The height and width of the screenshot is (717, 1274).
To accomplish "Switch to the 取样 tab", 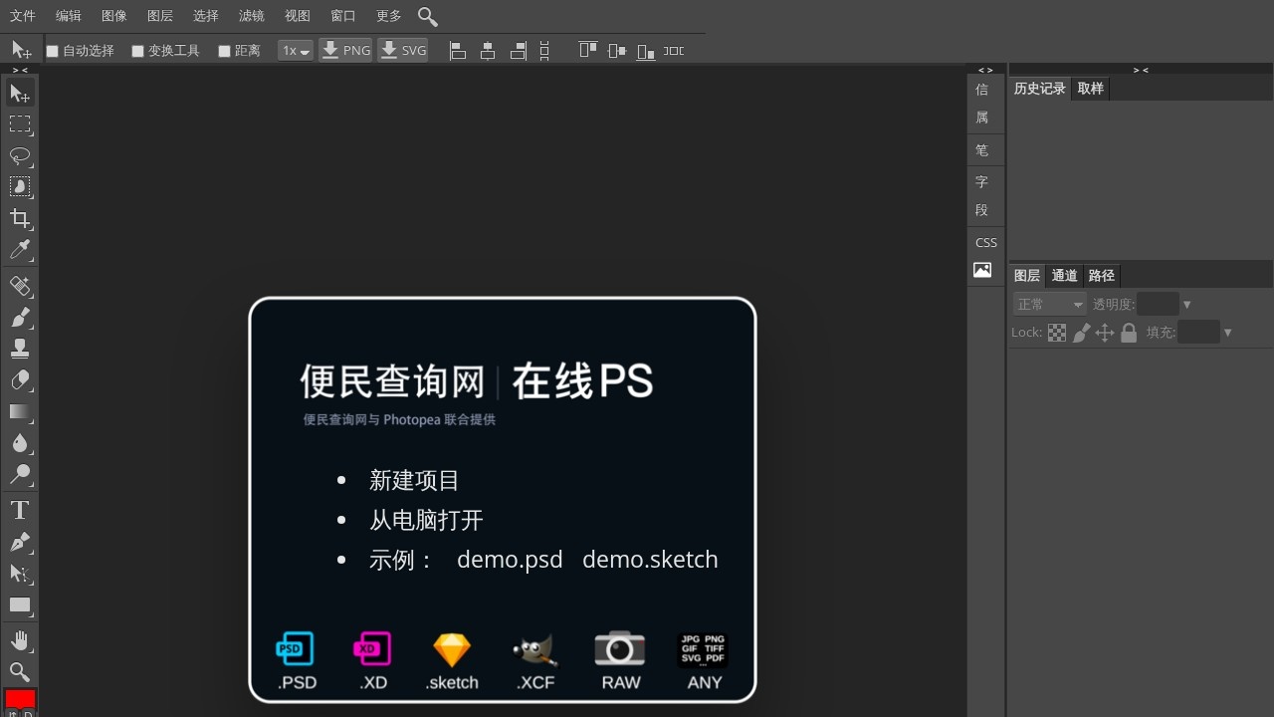I will (1091, 89).
